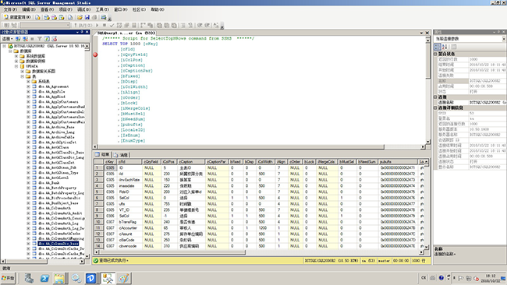Switch to the Messages (消息) tab
The height and width of the screenshot is (285, 507).
121,155
